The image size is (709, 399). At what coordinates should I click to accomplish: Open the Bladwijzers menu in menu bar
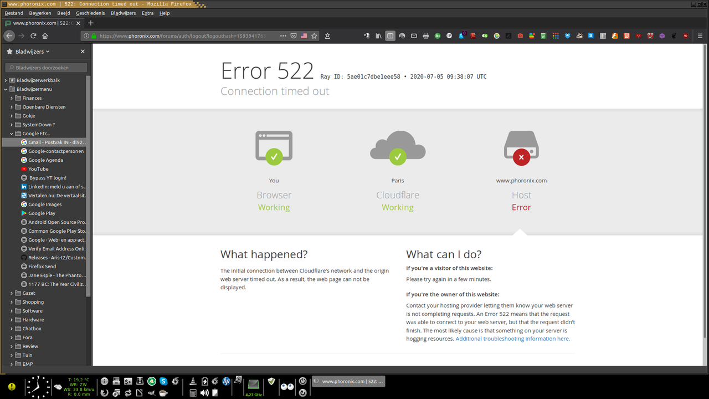click(123, 13)
